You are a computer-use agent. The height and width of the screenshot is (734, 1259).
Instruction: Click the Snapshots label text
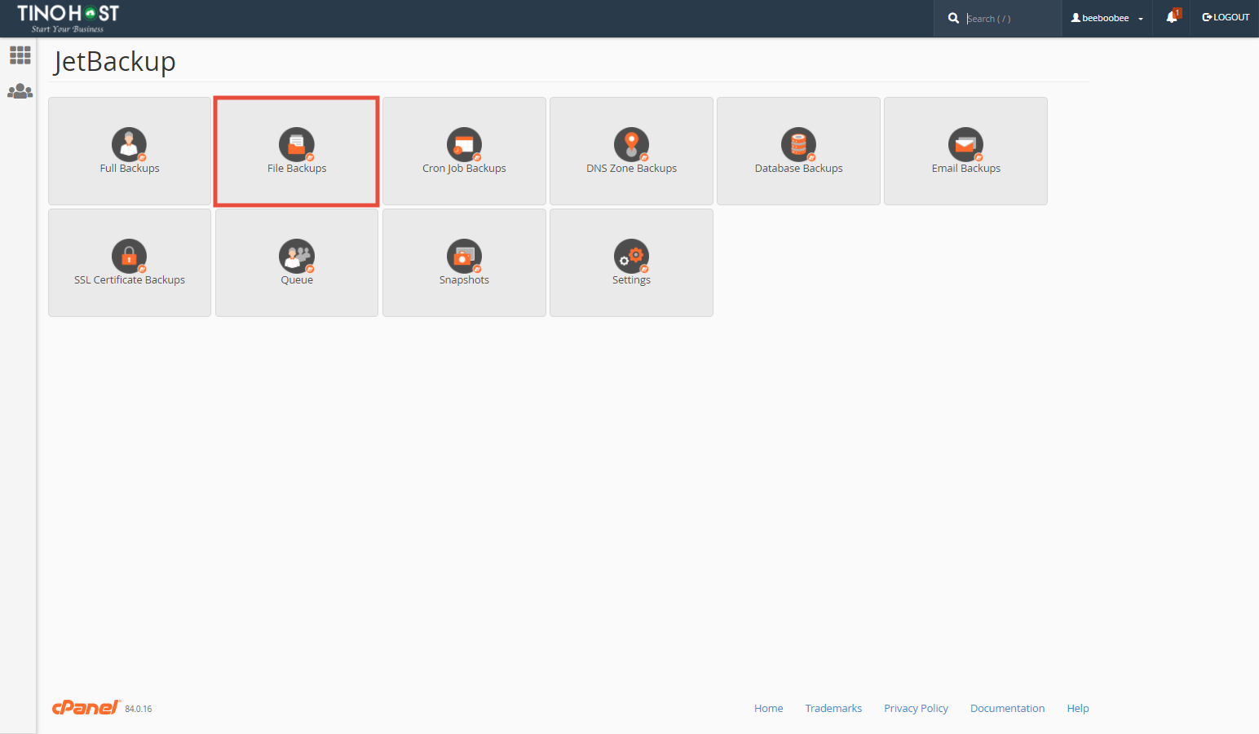coord(464,279)
